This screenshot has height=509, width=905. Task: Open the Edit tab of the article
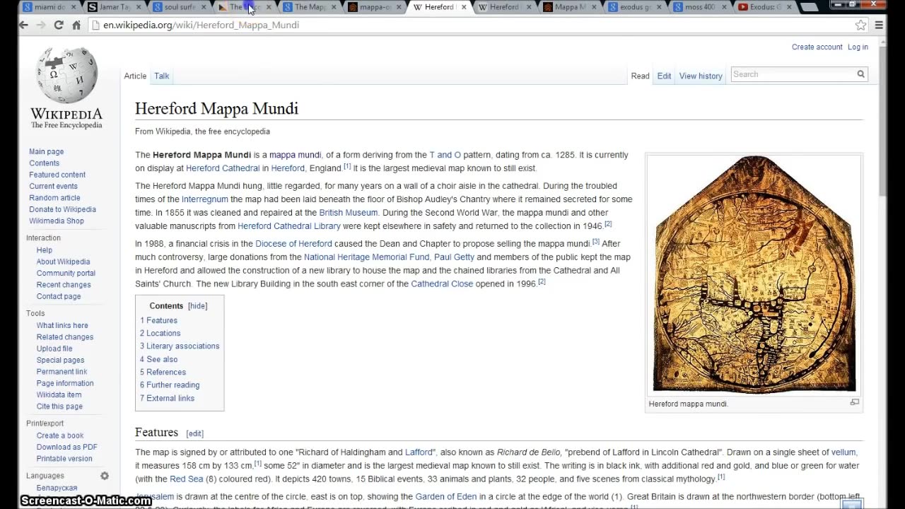[x=664, y=76]
